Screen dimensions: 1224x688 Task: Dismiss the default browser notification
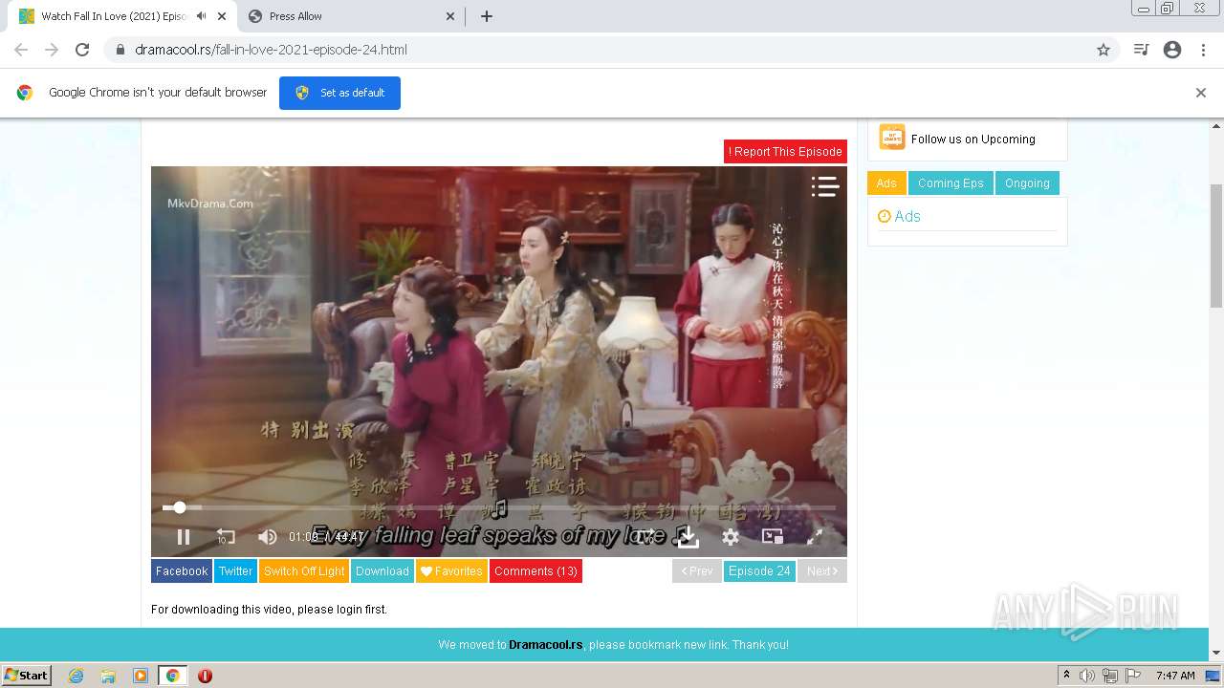point(1201,93)
